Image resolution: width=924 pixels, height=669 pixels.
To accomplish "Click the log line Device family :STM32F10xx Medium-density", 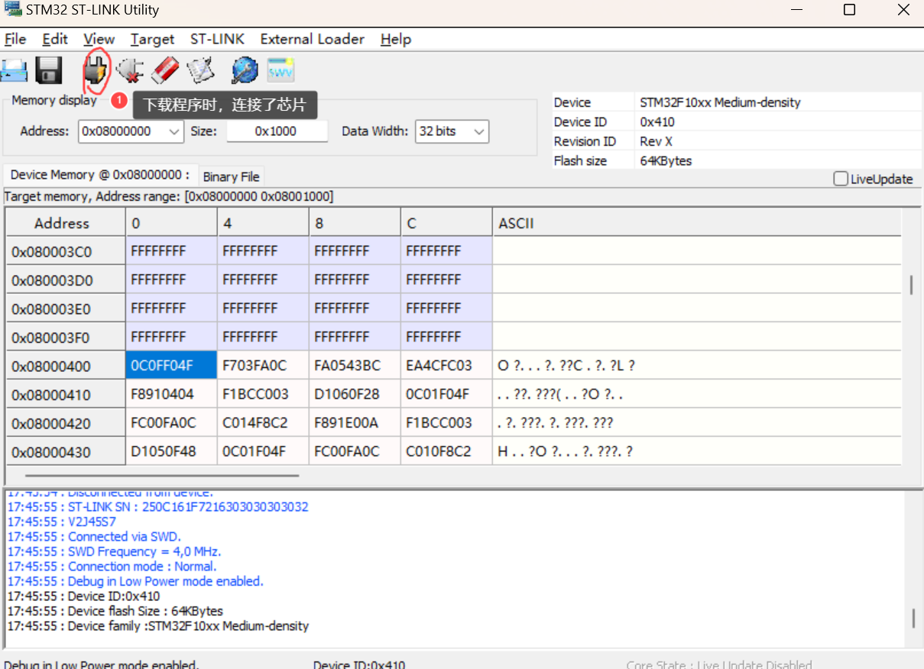I will pyautogui.click(x=157, y=626).
